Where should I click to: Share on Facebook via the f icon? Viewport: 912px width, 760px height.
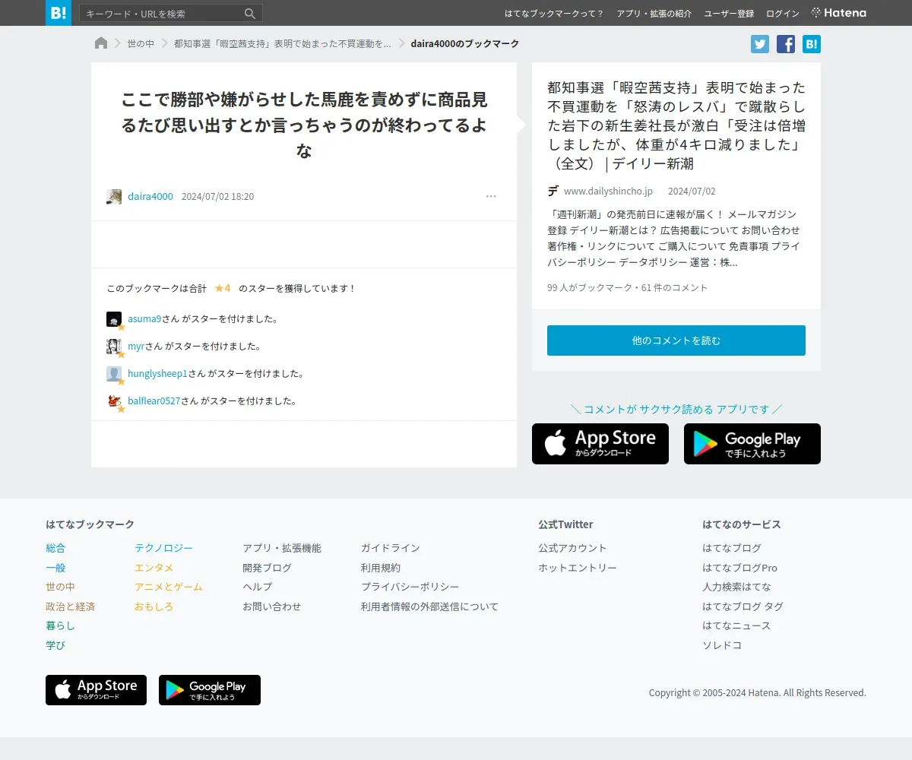pos(786,44)
